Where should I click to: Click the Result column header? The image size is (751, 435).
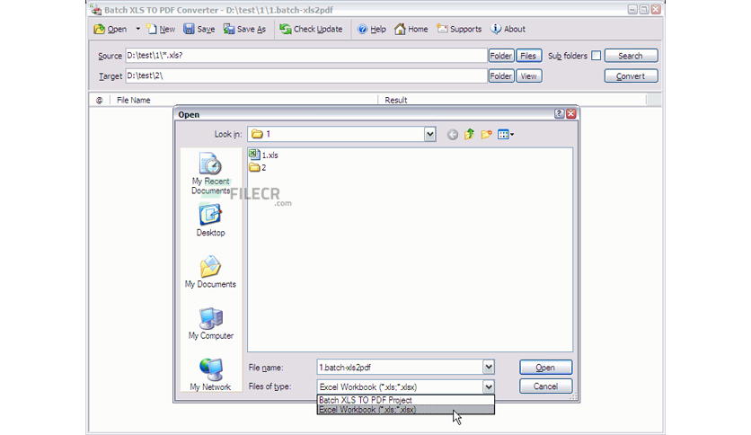(512, 100)
